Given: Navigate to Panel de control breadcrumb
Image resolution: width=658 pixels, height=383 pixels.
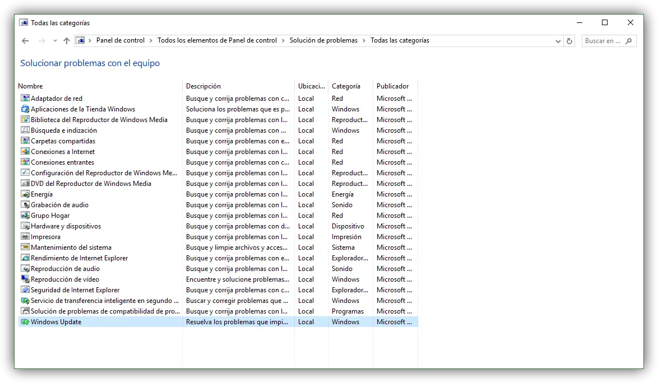Looking at the screenshot, I should point(121,40).
